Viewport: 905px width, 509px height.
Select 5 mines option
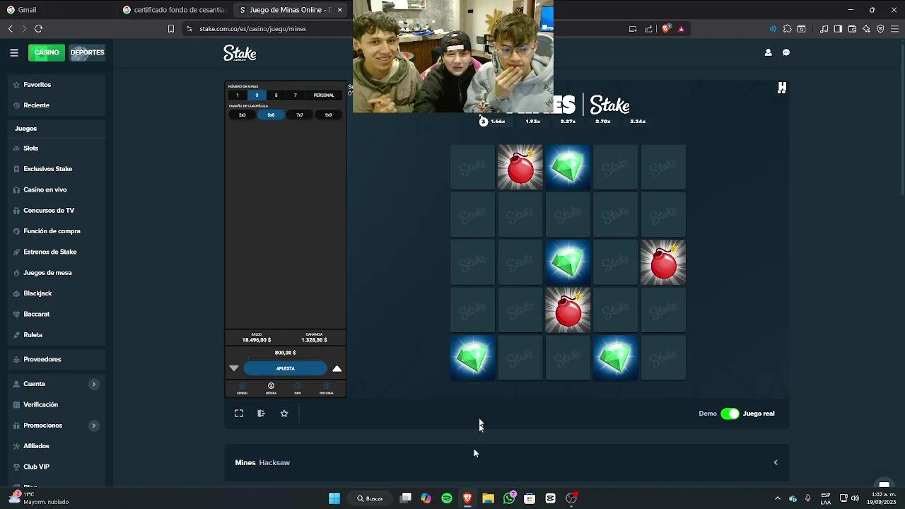[x=276, y=95]
